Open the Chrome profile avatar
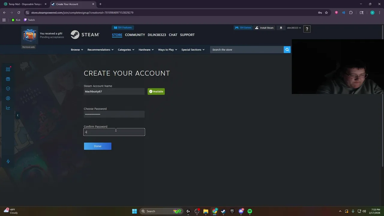The width and height of the screenshot is (384, 216). pos(372,13)
